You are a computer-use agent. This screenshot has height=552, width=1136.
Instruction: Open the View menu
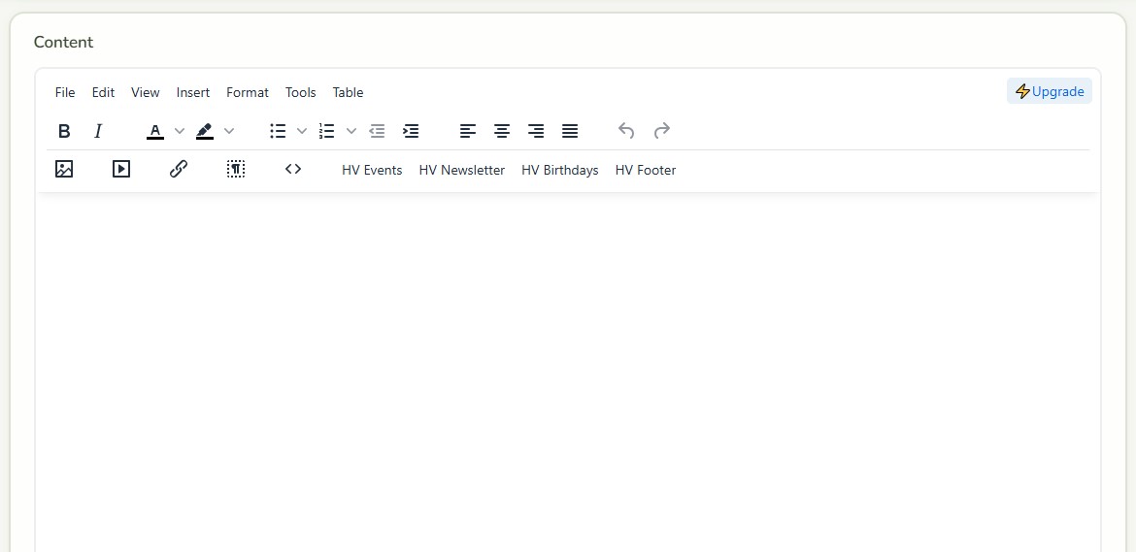coord(145,92)
